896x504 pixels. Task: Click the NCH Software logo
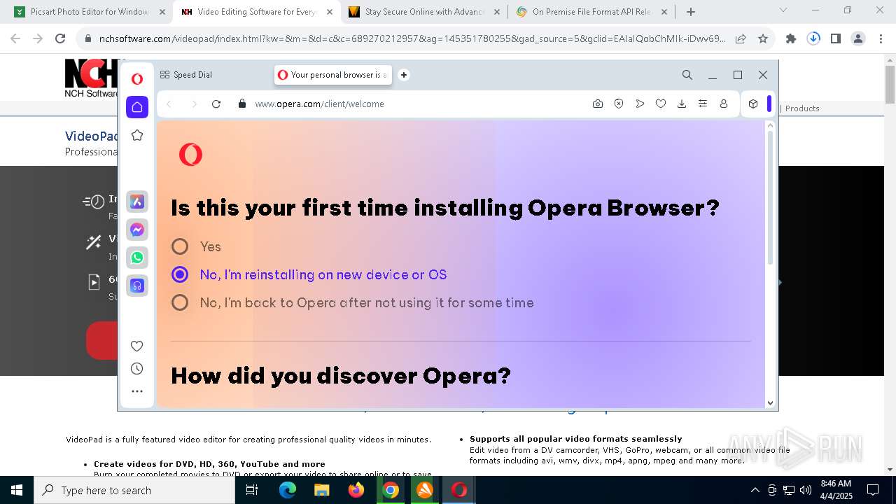[x=91, y=78]
